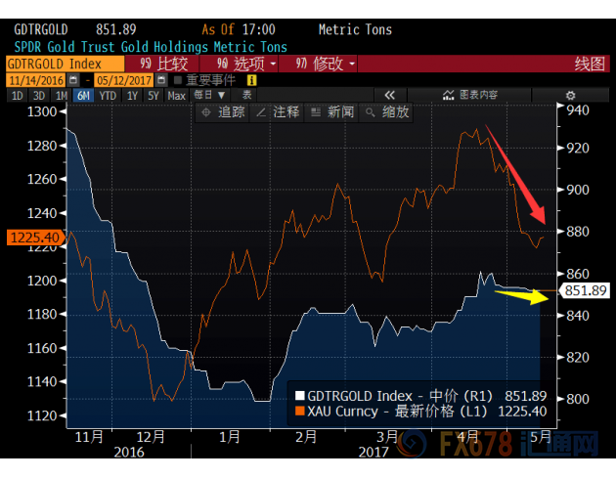Open the end date calendar picker icon

161,80
